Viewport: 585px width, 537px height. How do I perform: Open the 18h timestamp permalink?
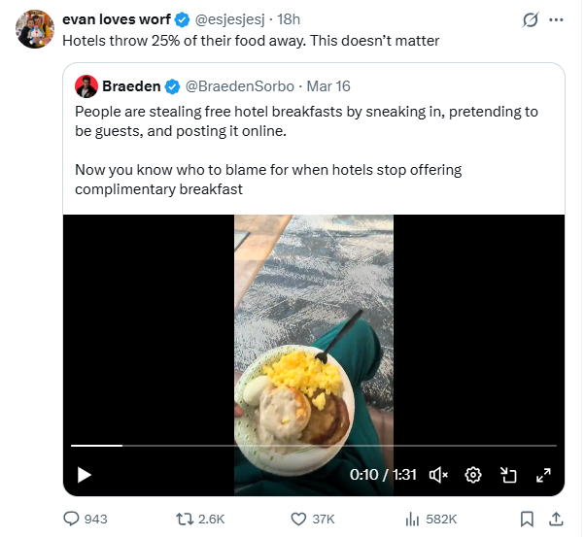click(x=289, y=19)
